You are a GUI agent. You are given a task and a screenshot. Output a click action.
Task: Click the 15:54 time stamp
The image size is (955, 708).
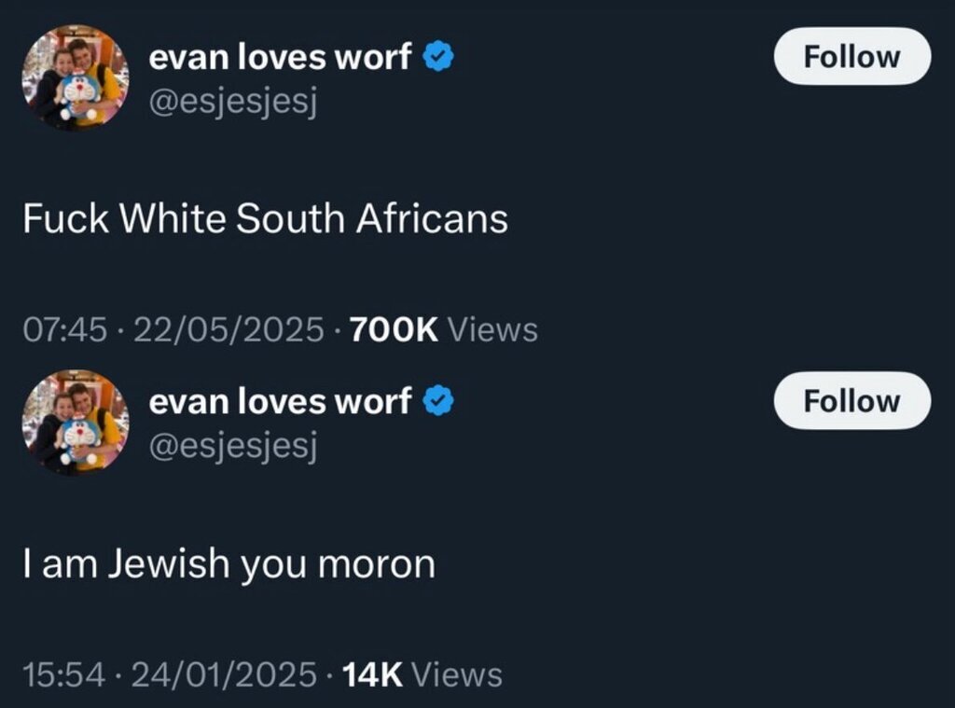coord(64,674)
